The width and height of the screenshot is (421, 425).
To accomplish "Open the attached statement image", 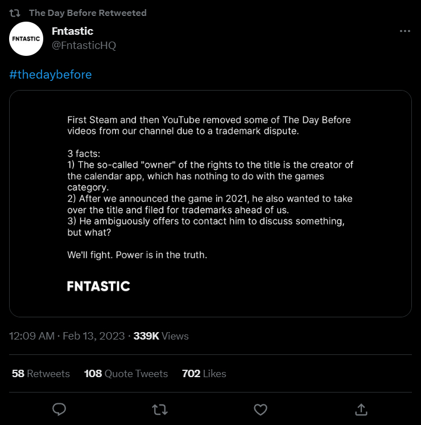I will tap(210, 203).
